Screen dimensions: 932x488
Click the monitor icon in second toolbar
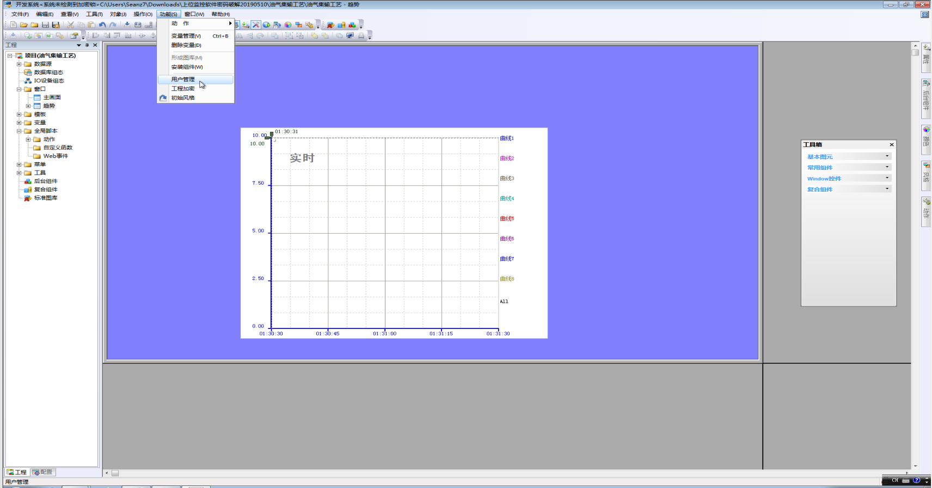[x=350, y=36]
